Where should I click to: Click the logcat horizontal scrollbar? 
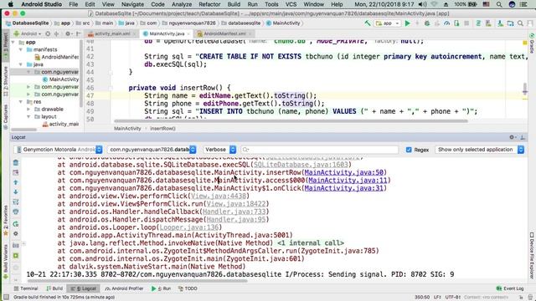(137, 281)
